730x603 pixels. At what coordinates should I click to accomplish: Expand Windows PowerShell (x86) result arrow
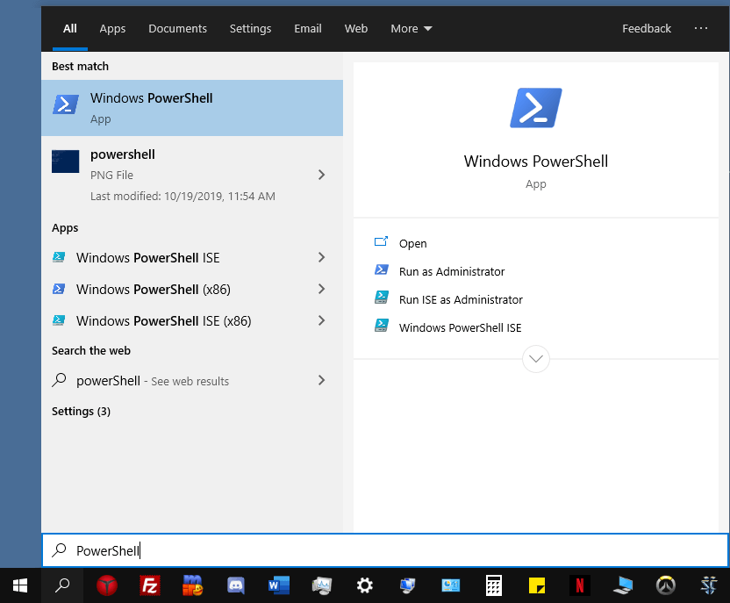[321, 289]
